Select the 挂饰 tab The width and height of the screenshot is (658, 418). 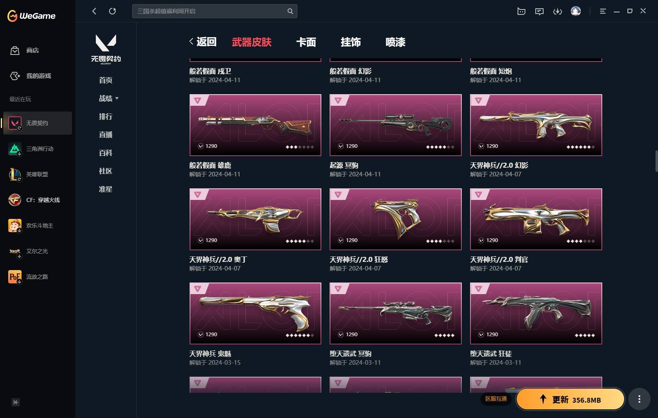(x=351, y=42)
